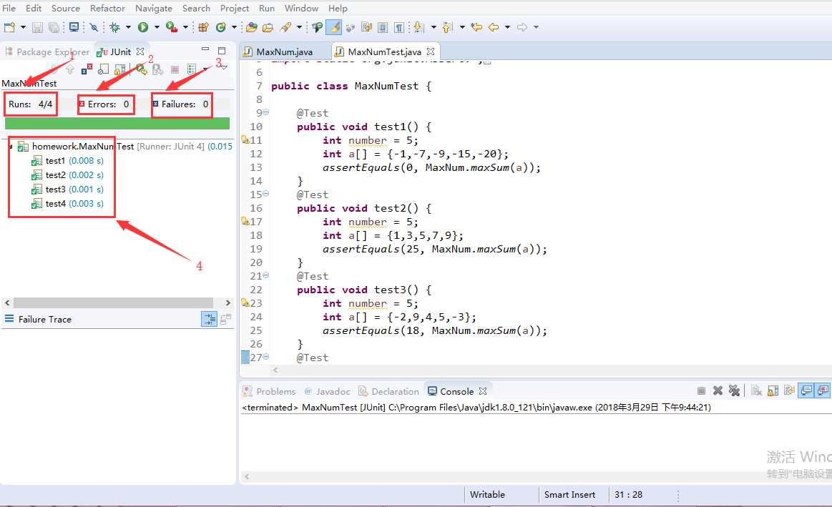Screen dimensions: 832x507
Task: Click Last Edit Location icon
Action: pyautogui.click(x=476, y=27)
